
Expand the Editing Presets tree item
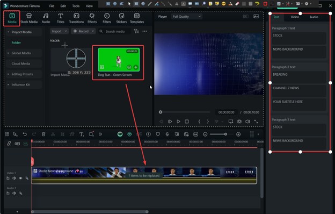[8, 74]
